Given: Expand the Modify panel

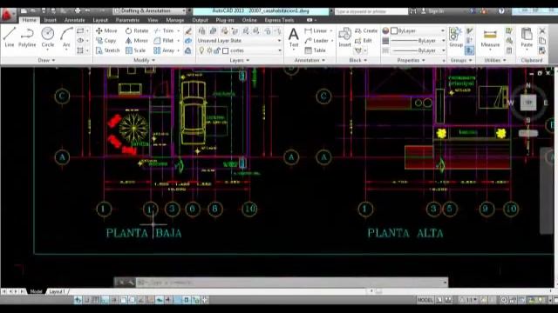Looking at the screenshot, I should coord(144,60).
